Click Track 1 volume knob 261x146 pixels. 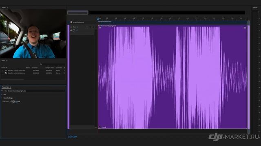74,30
